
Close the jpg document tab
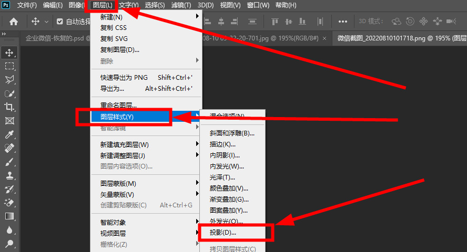pos(324,38)
